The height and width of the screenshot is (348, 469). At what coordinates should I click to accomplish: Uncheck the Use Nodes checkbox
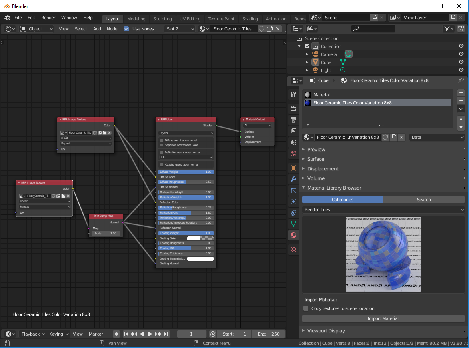[x=126, y=29]
